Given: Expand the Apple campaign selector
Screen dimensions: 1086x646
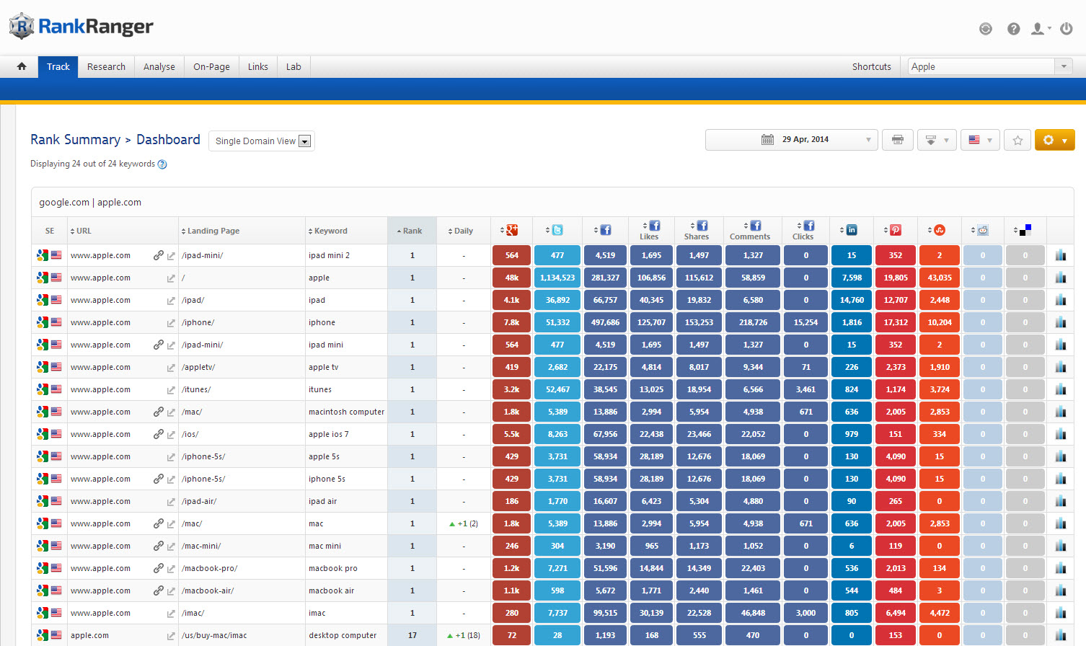Looking at the screenshot, I should coord(1063,66).
